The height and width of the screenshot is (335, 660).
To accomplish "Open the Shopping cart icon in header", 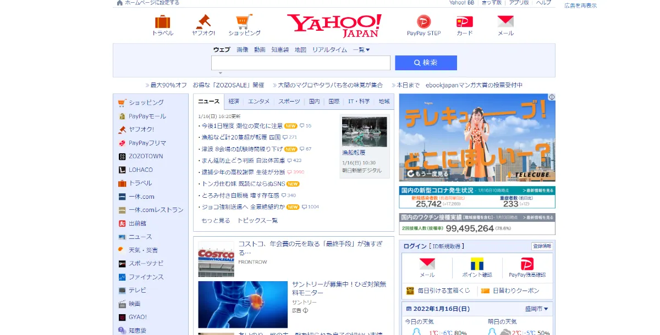I will click(244, 22).
